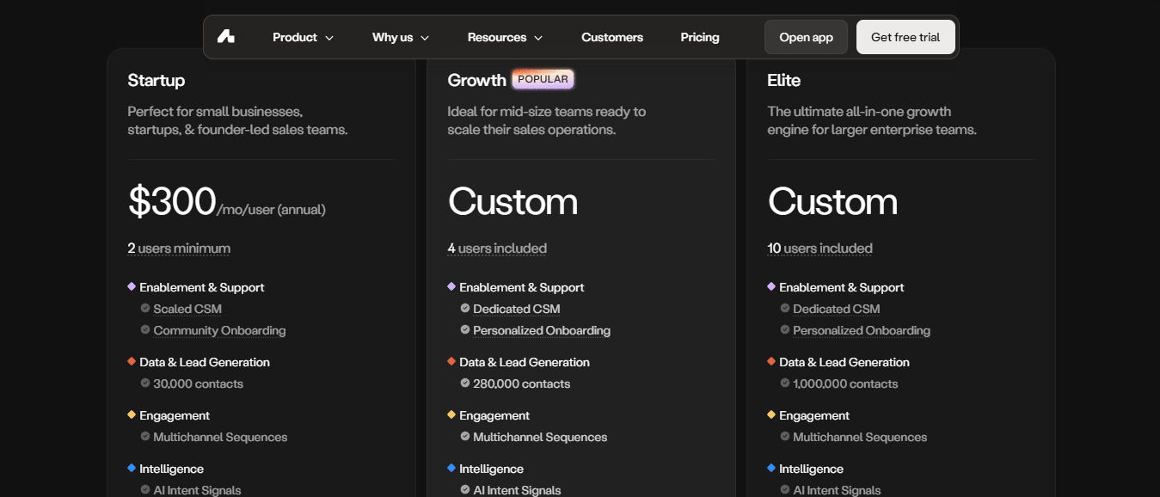Viewport: 1160px width, 497px height.
Task: Click Dedicated CSM in Elite plan
Action: click(836, 309)
